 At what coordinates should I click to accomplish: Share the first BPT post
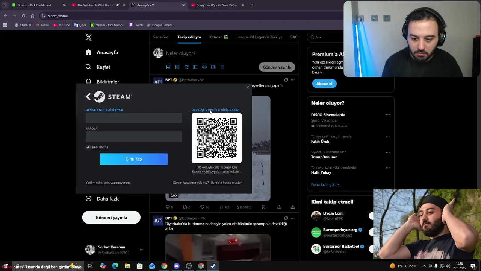point(279,207)
